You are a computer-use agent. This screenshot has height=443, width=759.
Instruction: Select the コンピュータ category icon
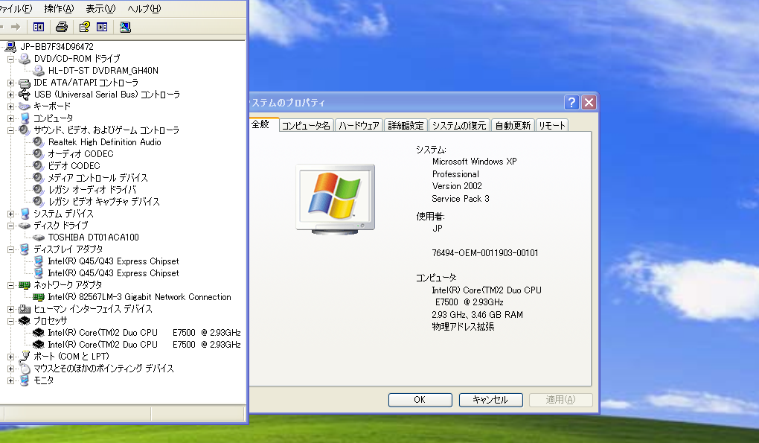(25, 118)
